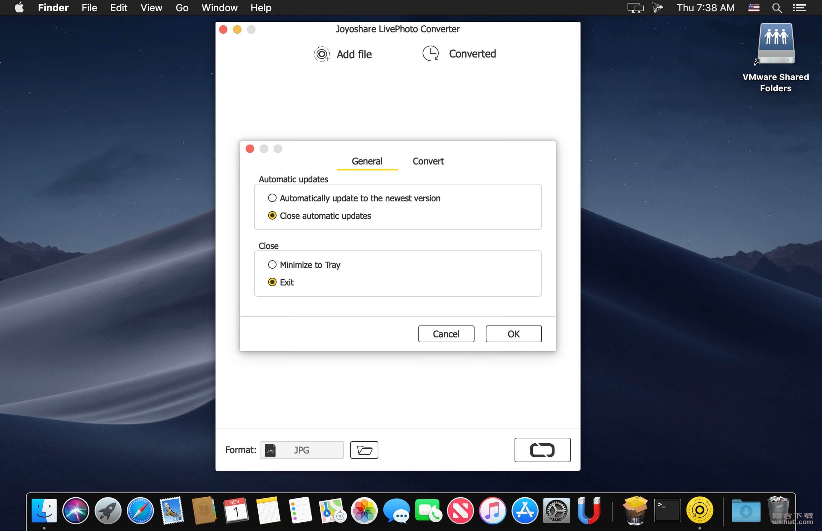Open Finder from the dock

pyautogui.click(x=44, y=510)
